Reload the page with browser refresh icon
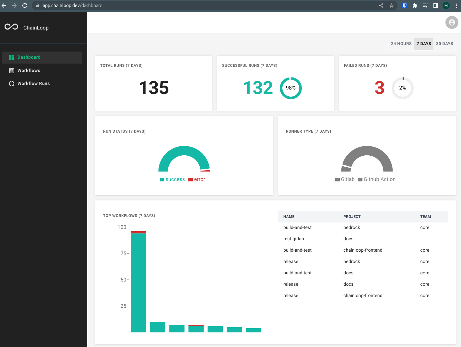This screenshot has height=347, width=461. [25, 6]
